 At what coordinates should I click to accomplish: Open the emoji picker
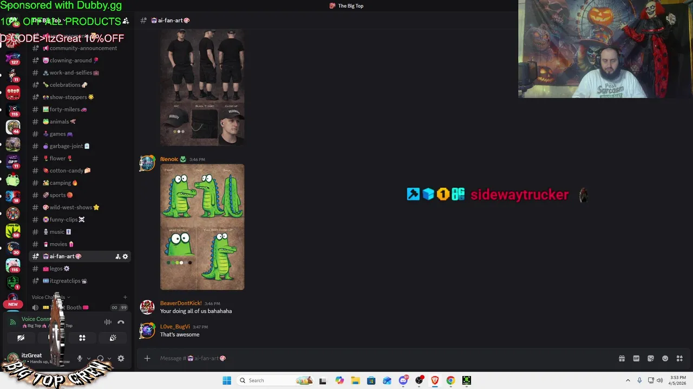pyautogui.click(x=665, y=358)
